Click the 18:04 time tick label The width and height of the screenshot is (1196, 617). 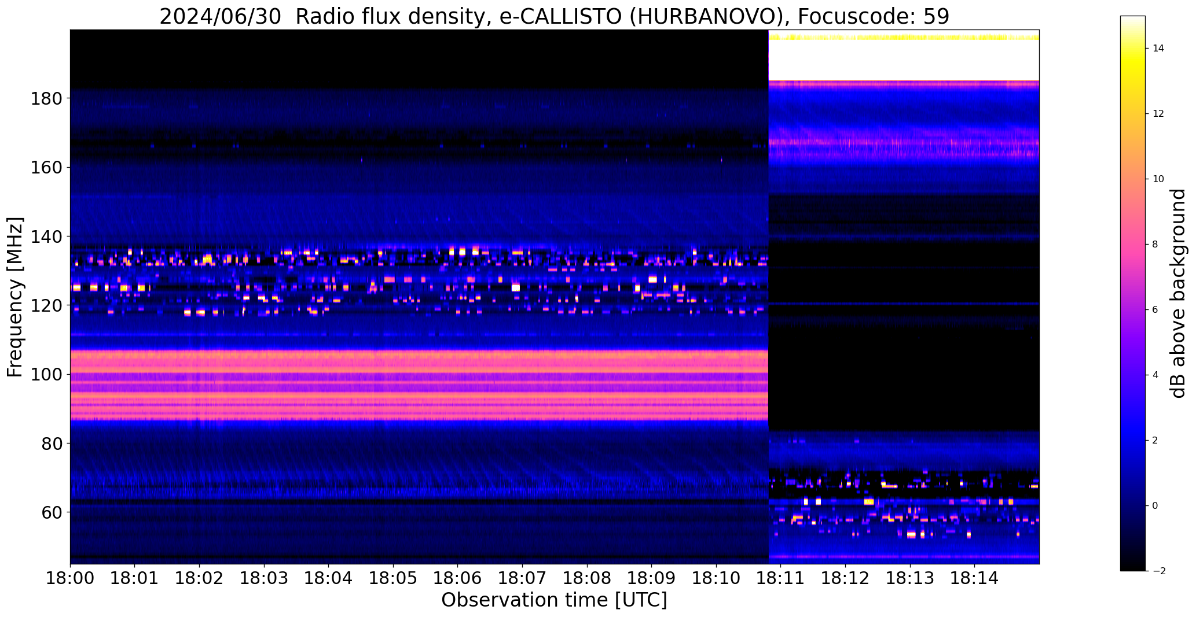(329, 578)
